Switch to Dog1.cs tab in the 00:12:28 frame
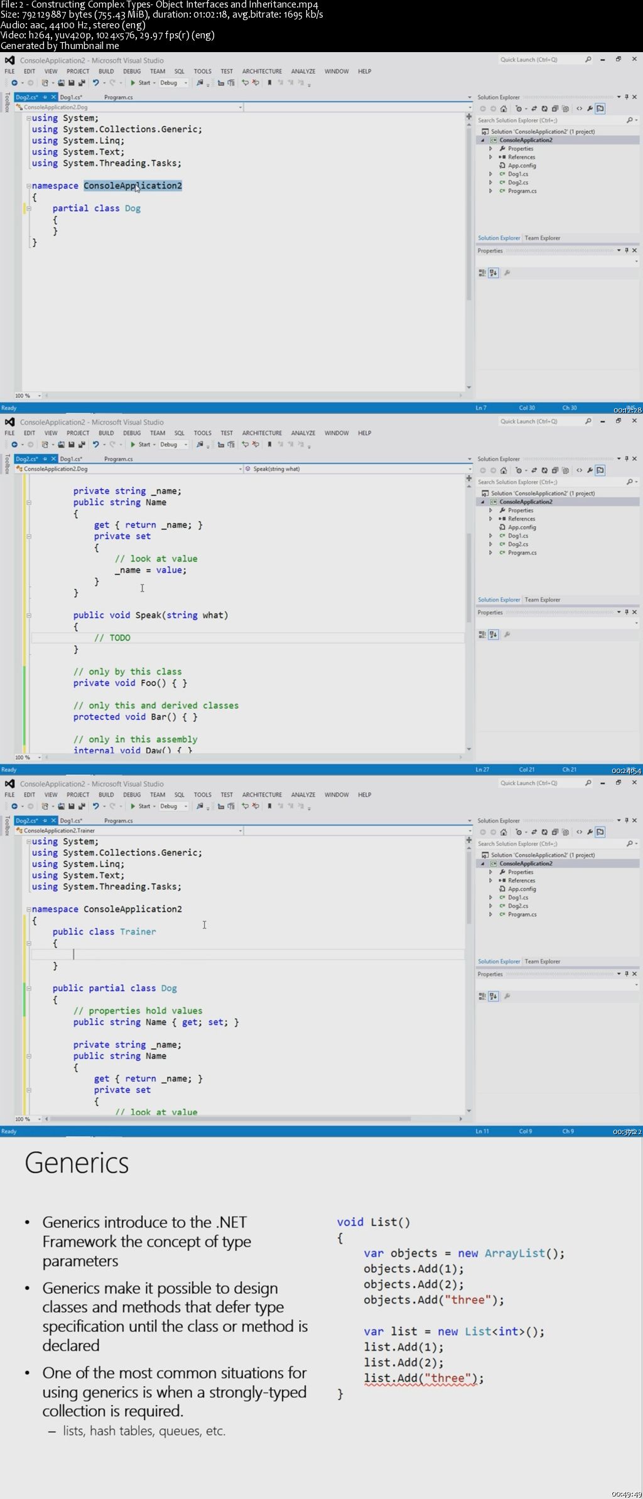 click(71, 97)
